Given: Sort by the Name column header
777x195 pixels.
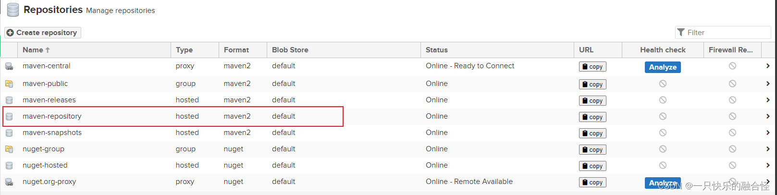Looking at the screenshot, I should point(94,50).
